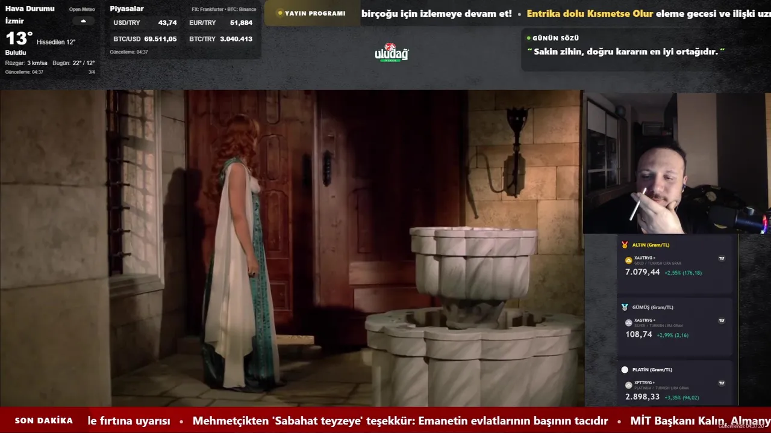This screenshot has width=771, height=433.
Task: Open TradingView logo in the silver widget
Action: 722,321
